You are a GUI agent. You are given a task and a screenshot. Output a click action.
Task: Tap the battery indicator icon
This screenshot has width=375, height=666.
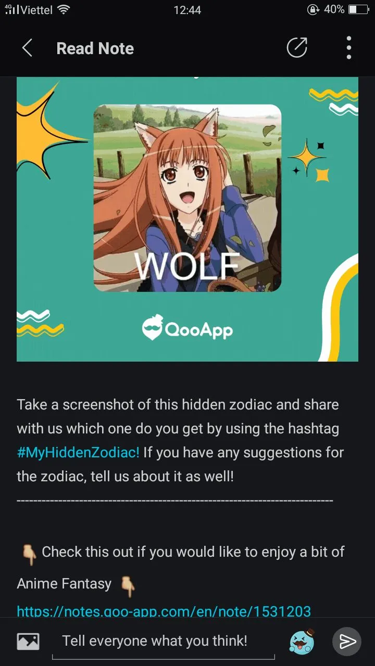(359, 9)
